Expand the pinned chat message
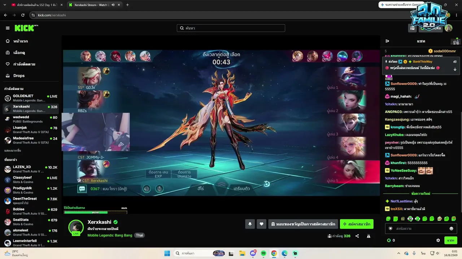This screenshot has height=259, width=462. pos(455,69)
